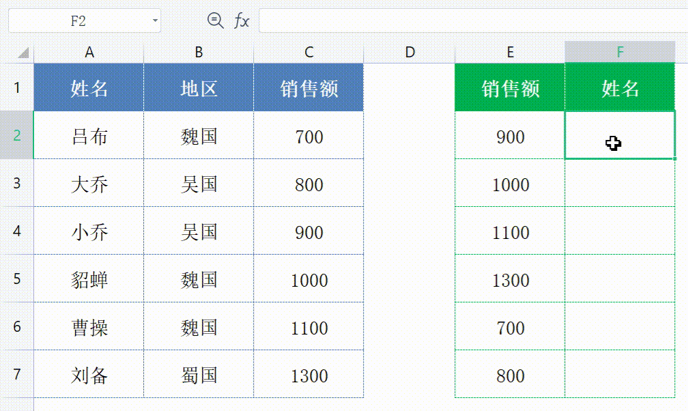Click the zoom magnifier icon beside formula bar
The width and height of the screenshot is (688, 411).
(x=216, y=21)
